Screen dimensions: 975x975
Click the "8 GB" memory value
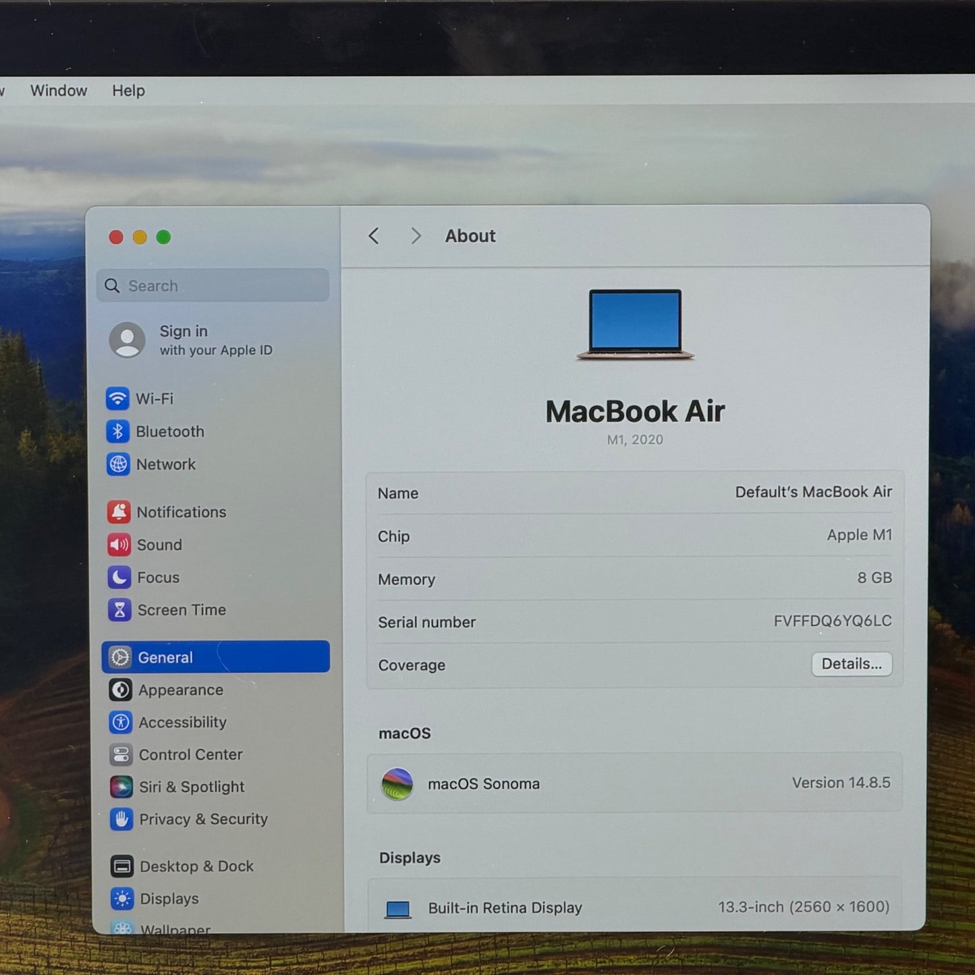[874, 578]
